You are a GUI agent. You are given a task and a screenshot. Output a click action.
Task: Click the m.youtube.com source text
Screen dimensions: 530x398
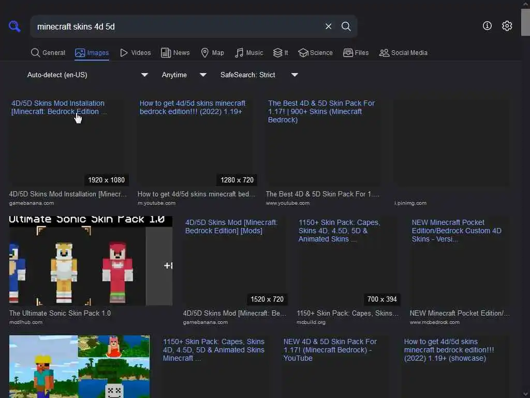156,203
